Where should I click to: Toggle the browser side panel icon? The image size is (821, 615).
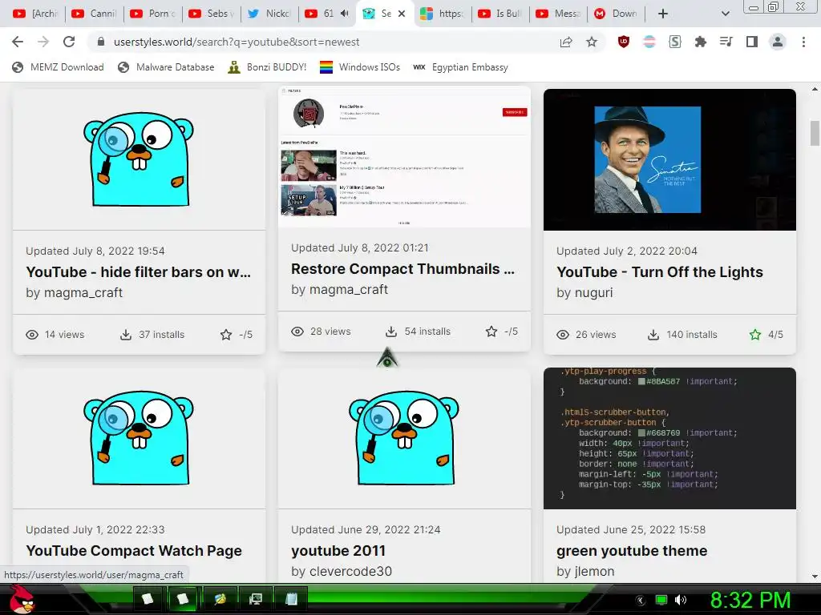click(752, 42)
